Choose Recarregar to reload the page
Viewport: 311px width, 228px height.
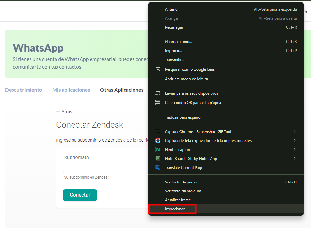[174, 27]
